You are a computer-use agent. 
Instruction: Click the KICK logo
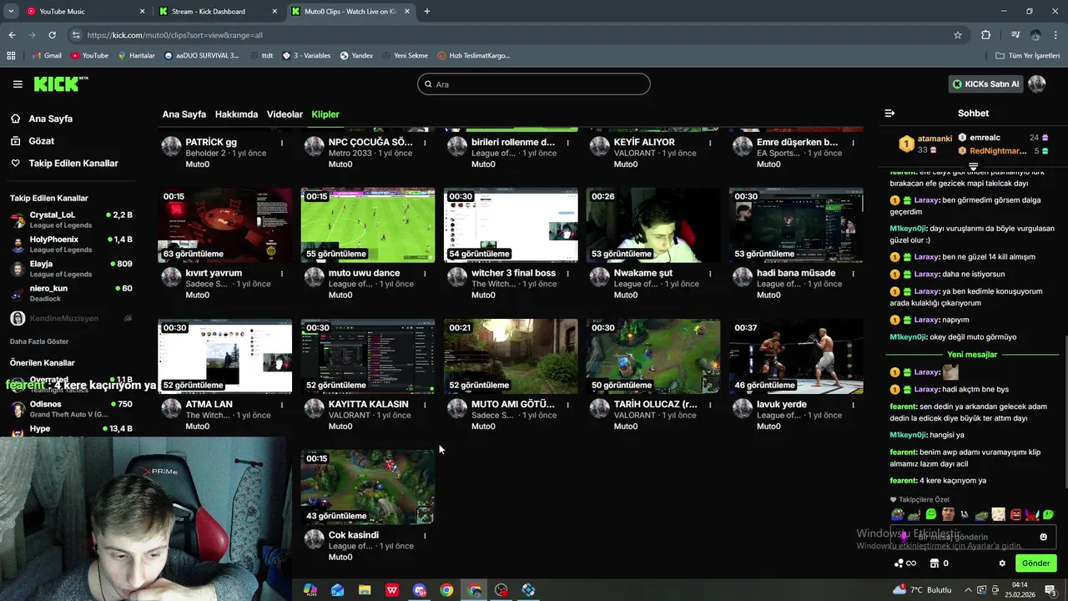(60, 83)
